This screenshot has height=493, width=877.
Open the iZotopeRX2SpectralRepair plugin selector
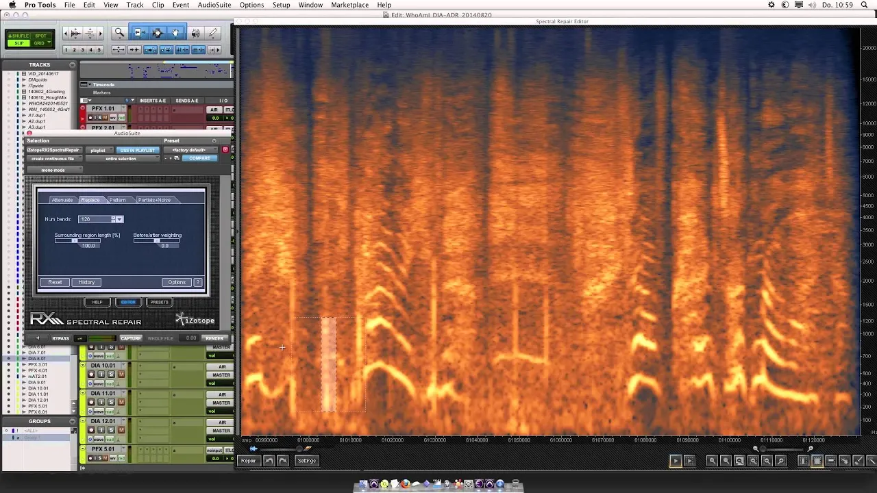pyautogui.click(x=53, y=150)
